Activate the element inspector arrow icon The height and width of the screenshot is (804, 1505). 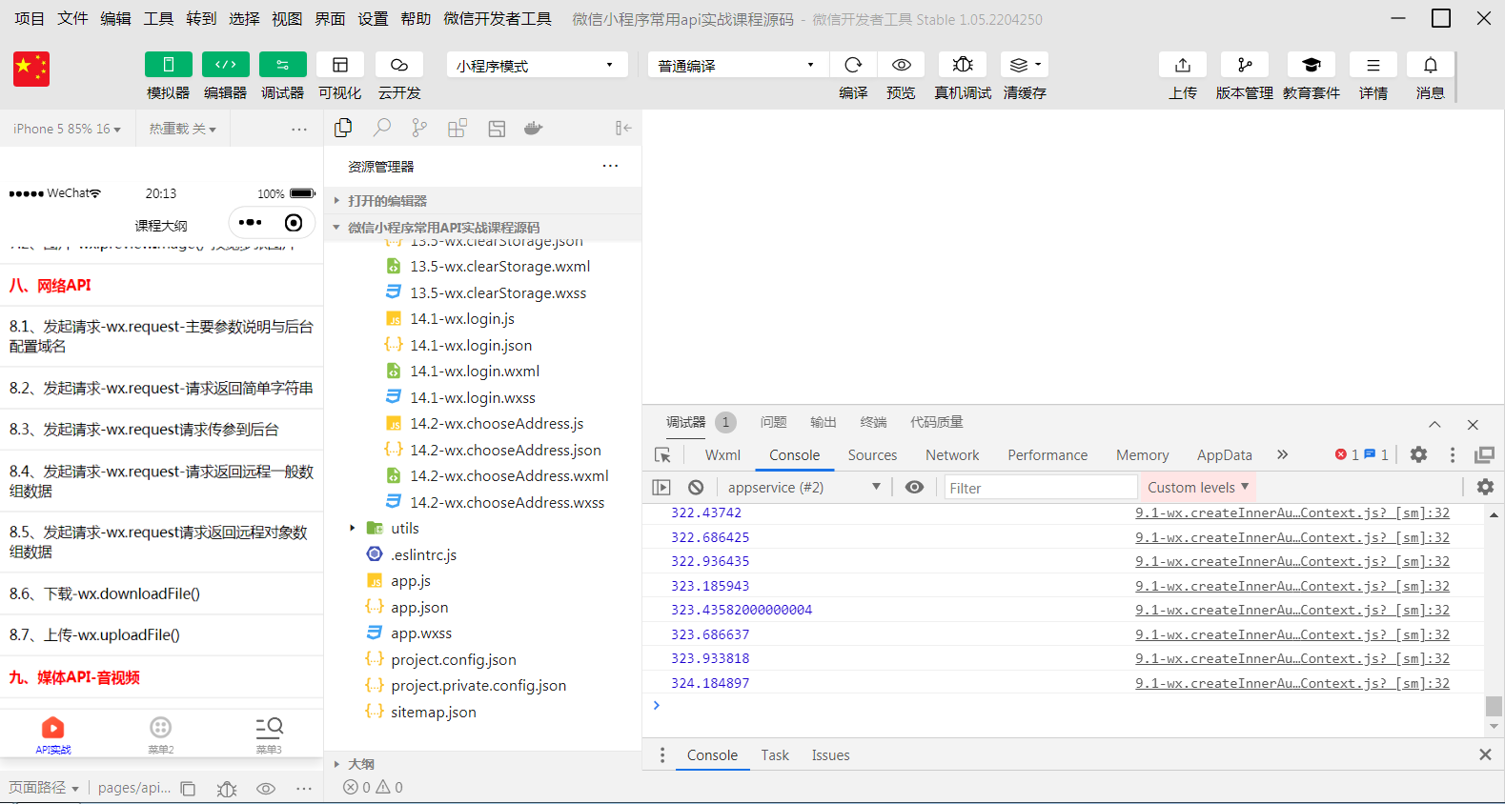point(662,454)
